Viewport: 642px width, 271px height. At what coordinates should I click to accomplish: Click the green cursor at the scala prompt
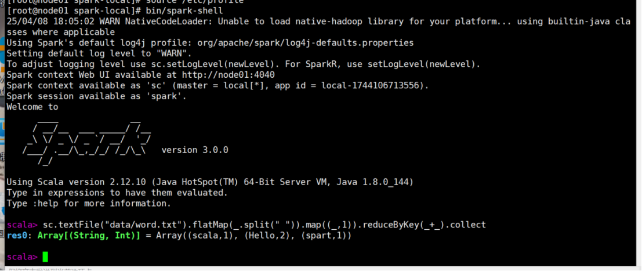tap(45, 257)
